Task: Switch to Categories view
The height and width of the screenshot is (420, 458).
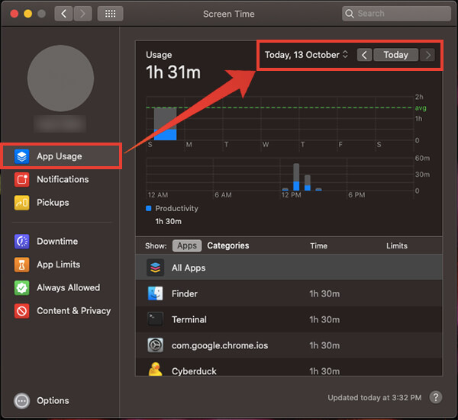Action: coord(228,245)
